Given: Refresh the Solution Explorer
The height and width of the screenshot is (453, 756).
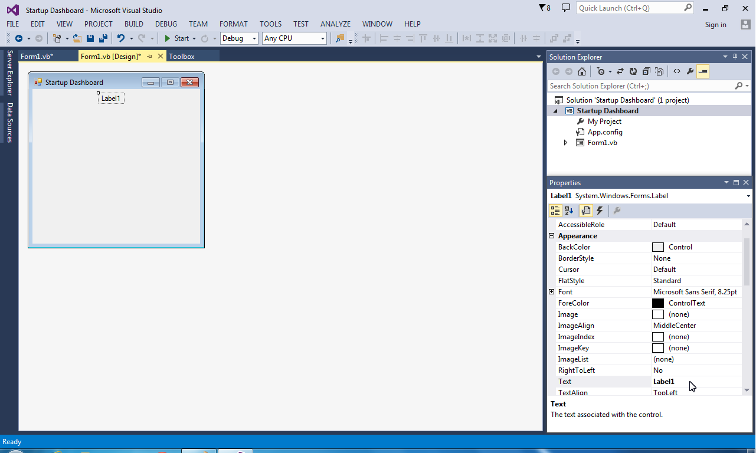Looking at the screenshot, I should 633,71.
